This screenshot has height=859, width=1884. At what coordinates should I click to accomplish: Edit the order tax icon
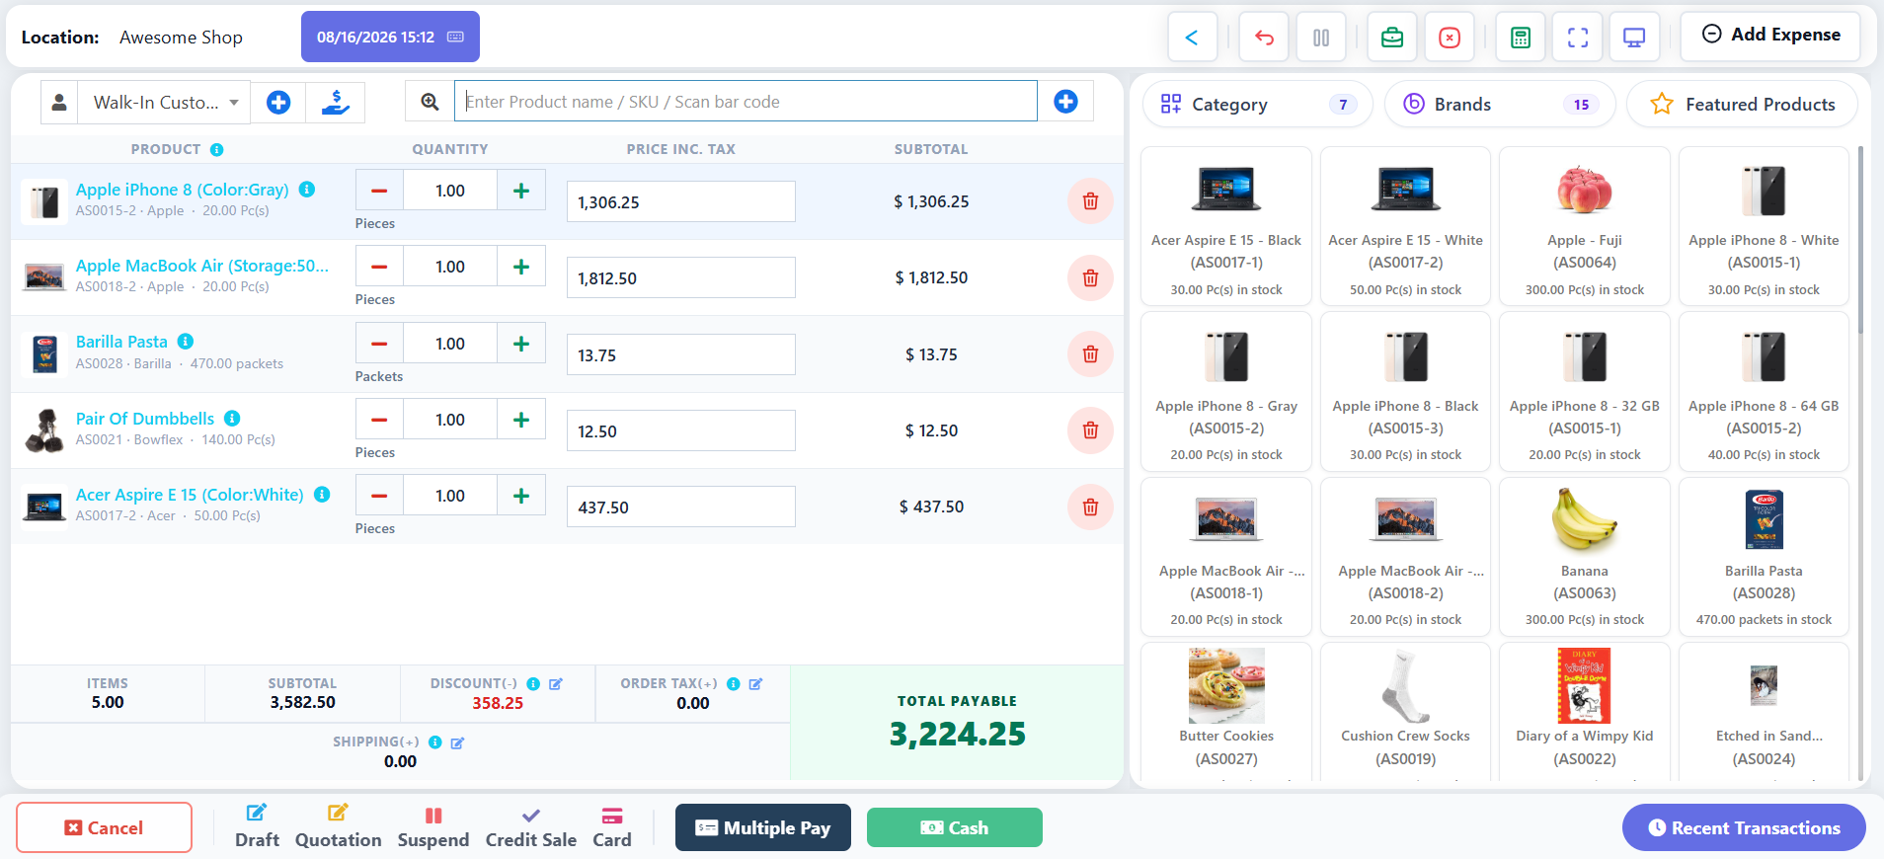[x=755, y=683]
